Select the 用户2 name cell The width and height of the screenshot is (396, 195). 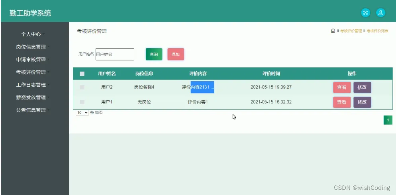tap(107, 87)
